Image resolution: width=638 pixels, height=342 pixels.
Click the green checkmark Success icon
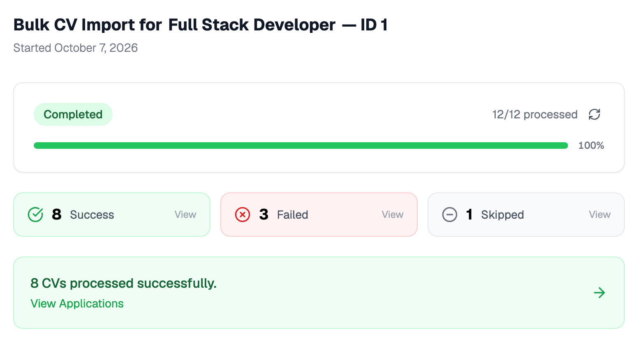pyautogui.click(x=35, y=215)
